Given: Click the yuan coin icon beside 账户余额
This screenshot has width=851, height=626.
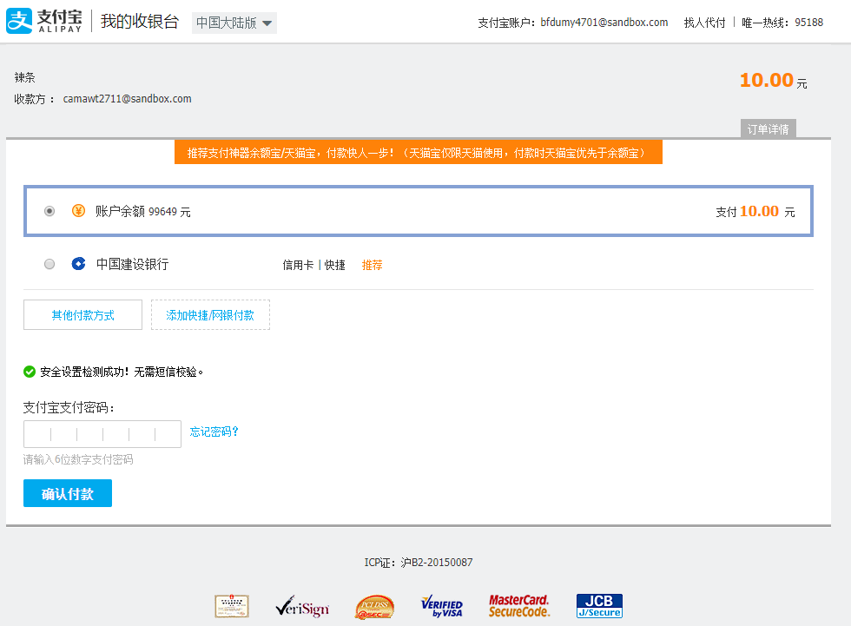Looking at the screenshot, I should [x=79, y=210].
